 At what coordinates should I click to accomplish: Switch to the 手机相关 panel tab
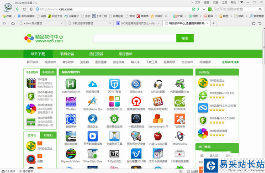click(x=48, y=73)
